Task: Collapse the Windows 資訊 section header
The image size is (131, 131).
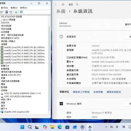Action: click(94, 104)
